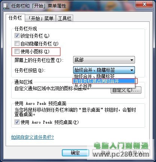Select the 任务栏 tab
This screenshot has height=162, width=156.
pyautogui.click(x=15, y=18)
